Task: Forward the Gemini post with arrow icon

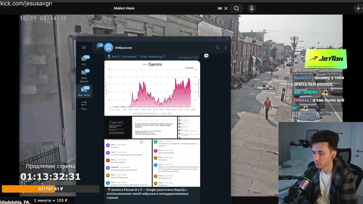Action: 206,56
